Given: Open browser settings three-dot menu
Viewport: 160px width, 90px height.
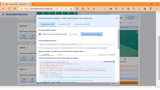Looking at the screenshot, I should point(156,9).
